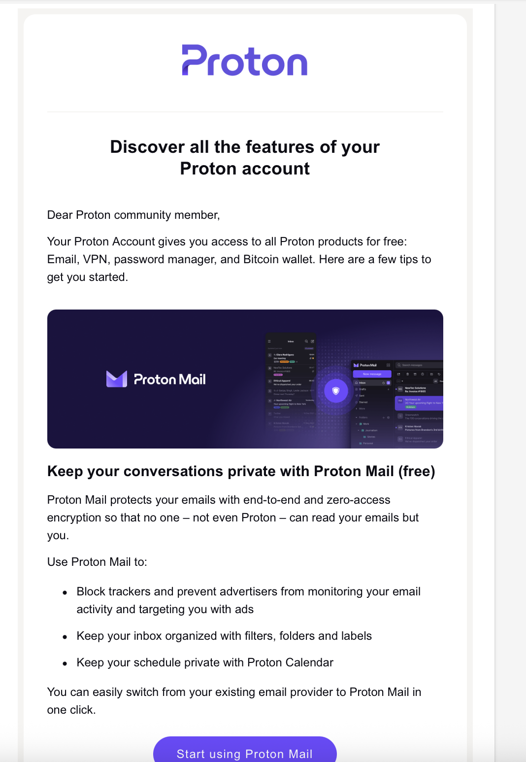
Task: Open the hamburger menu in mobile inbox mockup
Action: (x=269, y=341)
